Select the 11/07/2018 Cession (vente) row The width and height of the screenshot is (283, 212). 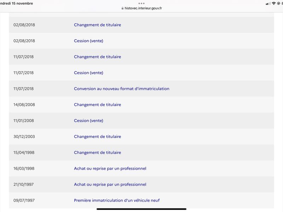[141, 73]
